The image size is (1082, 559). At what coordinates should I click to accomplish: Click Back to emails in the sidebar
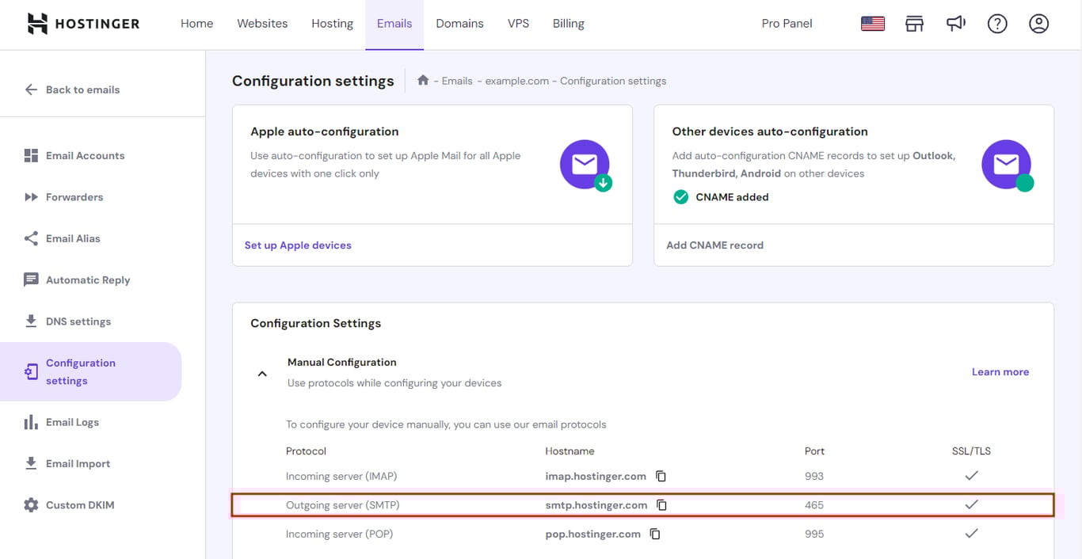(82, 89)
